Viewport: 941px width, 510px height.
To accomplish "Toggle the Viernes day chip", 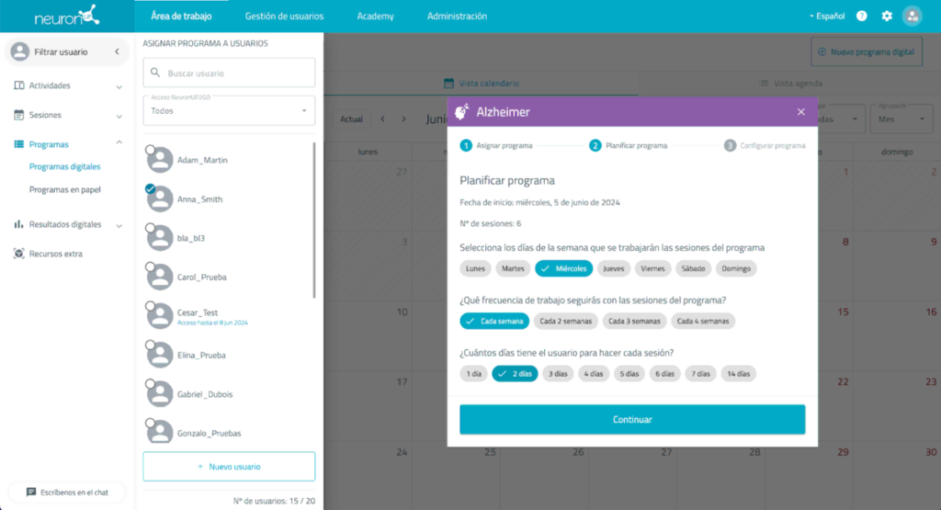I will pyautogui.click(x=652, y=268).
